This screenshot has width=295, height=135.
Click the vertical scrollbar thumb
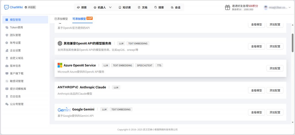point(293,43)
